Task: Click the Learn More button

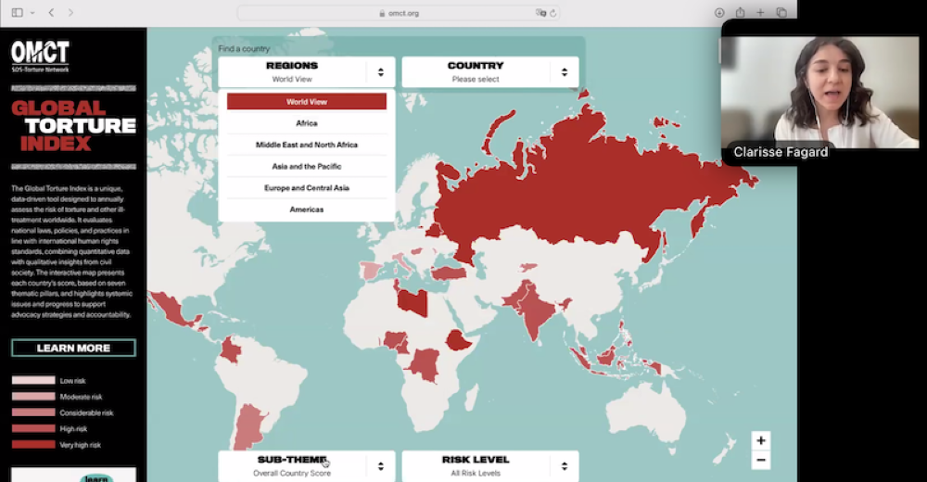Action: [x=73, y=348]
